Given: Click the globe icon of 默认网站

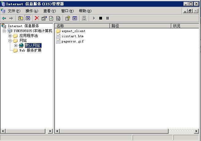Looking at the screenshot, I should [21, 45].
